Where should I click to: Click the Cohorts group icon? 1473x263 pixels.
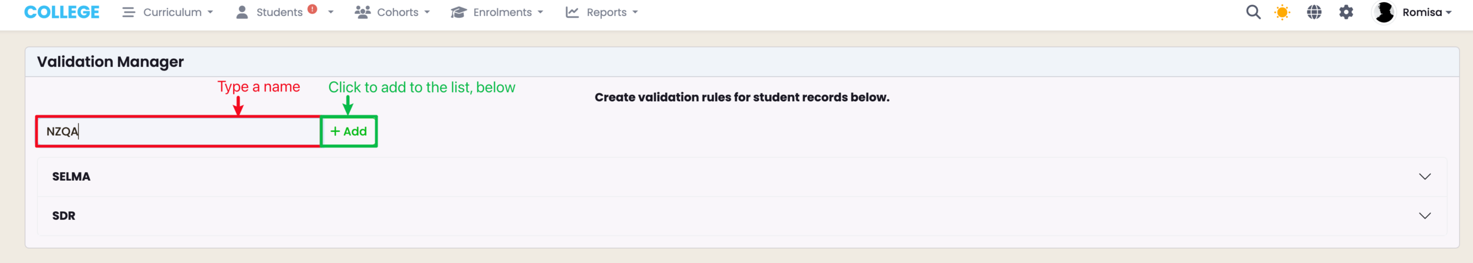tap(362, 12)
